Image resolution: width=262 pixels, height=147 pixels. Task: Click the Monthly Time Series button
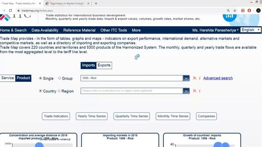(173, 116)
